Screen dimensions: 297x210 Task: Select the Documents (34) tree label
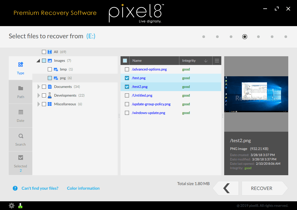pyautogui.click(x=67, y=87)
